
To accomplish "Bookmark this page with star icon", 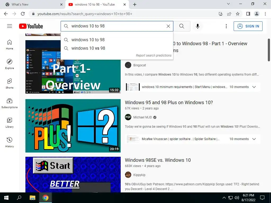I will (x=238, y=14).
